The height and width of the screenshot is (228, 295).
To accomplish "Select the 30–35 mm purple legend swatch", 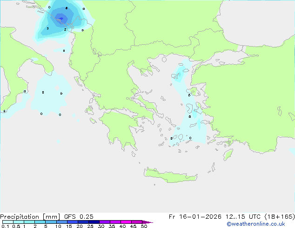I will pos(104,222).
